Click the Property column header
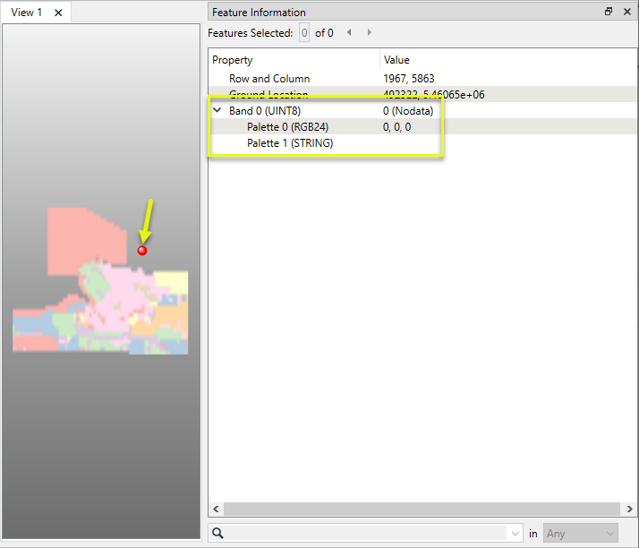This screenshot has width=639, height=548. tap(294, 60)
